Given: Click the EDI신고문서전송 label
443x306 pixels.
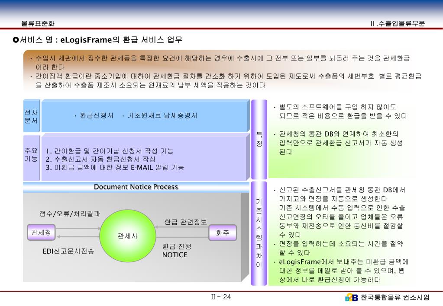Looking at the screenshot, I should click(x=68, y=251).
